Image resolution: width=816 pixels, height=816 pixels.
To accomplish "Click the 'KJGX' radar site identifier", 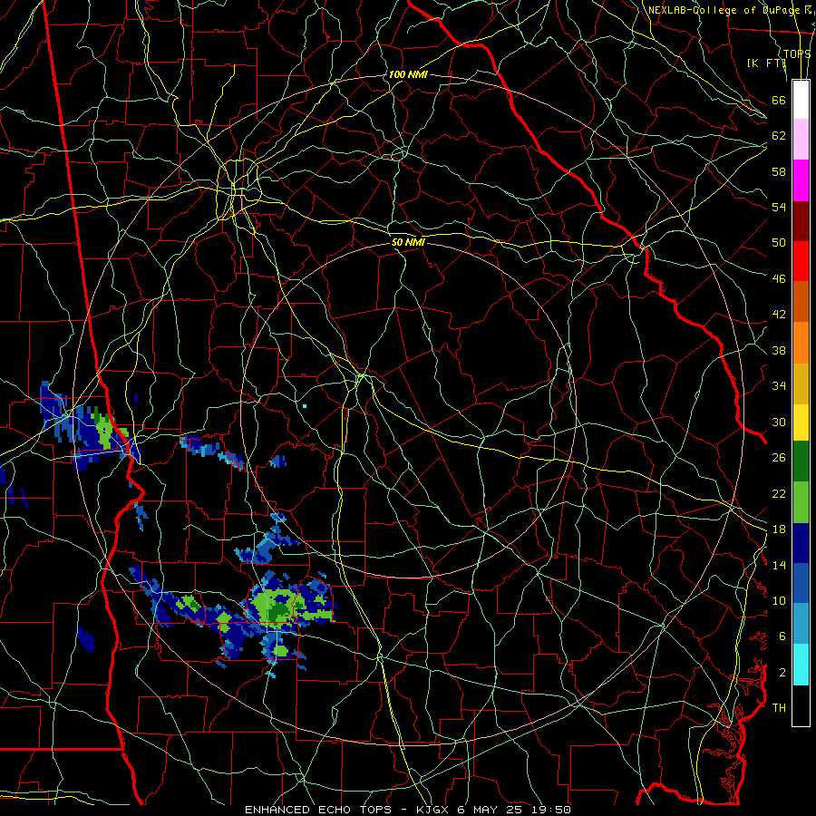I will coord(434,810).
